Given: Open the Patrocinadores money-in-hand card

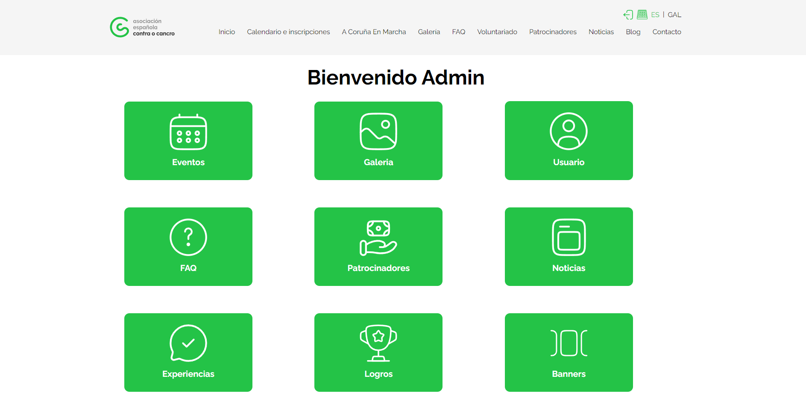Looking at the screenshot, I should [378, 247].
